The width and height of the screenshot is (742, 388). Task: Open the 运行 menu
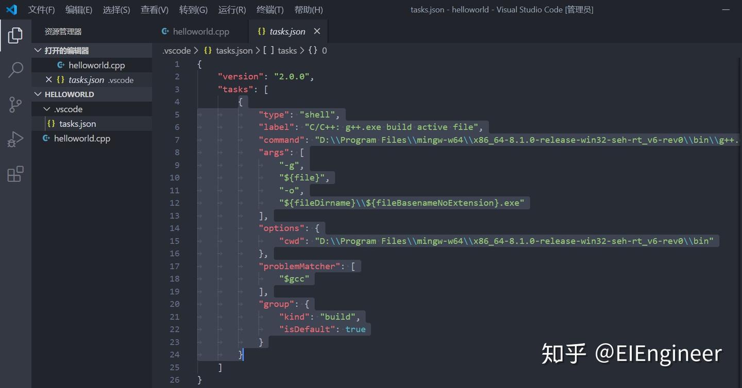click(x=232, y=9)
